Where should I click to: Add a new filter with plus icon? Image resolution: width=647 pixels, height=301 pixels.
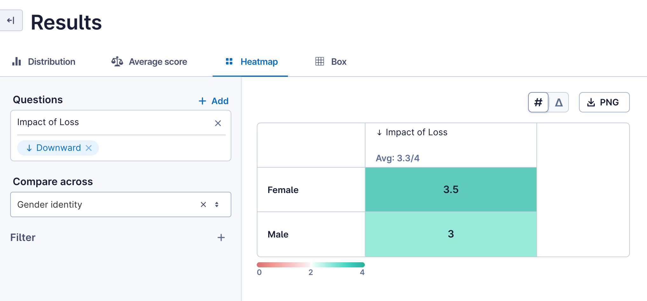[221, 237]
